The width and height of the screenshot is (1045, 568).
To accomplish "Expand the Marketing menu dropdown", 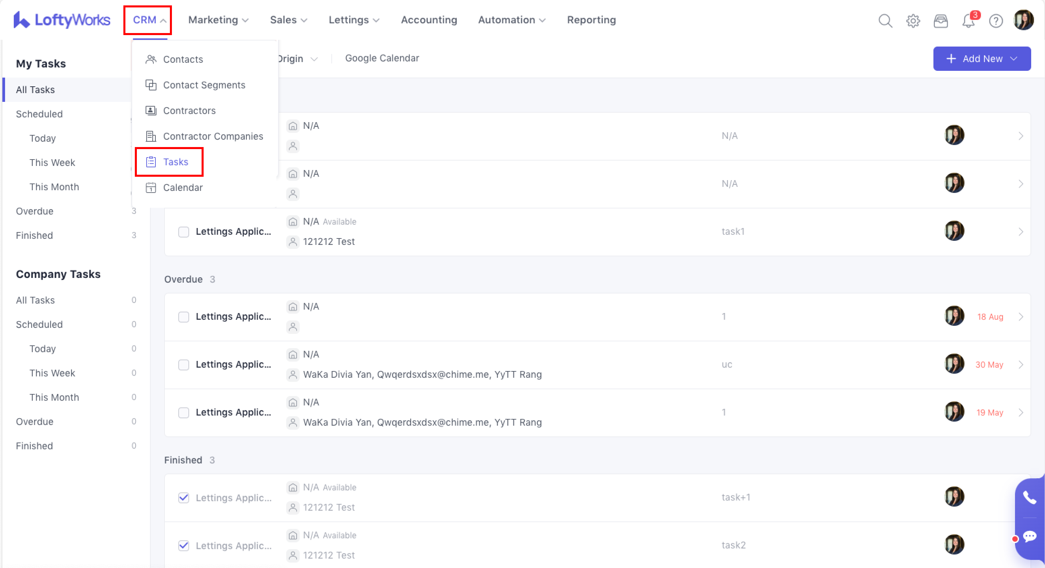I will (218, 20).
